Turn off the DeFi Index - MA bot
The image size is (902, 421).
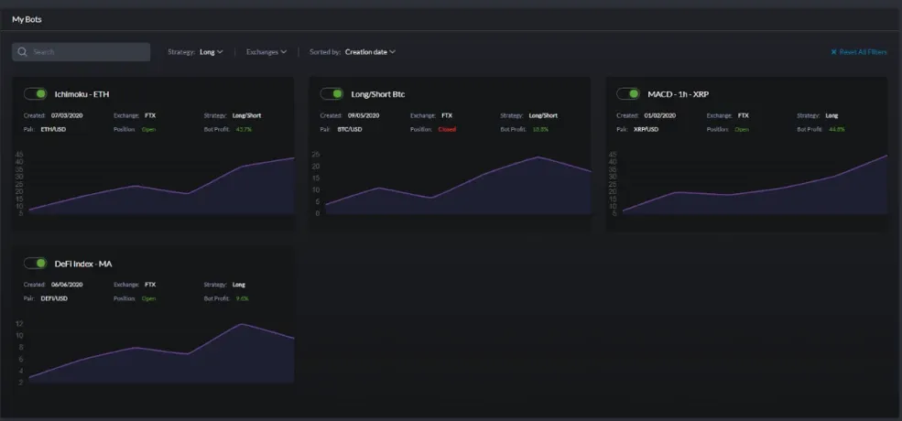click(35, 263)
